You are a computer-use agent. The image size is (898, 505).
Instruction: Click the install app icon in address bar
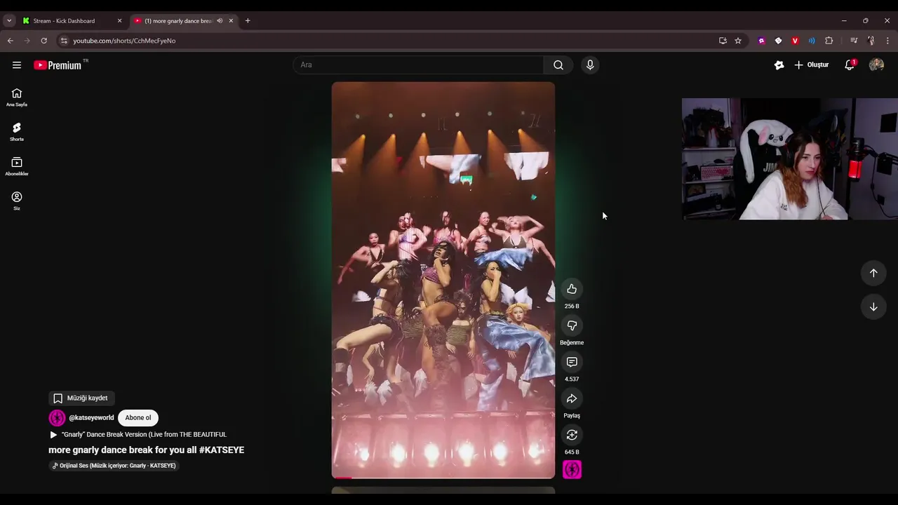[723, 41]
